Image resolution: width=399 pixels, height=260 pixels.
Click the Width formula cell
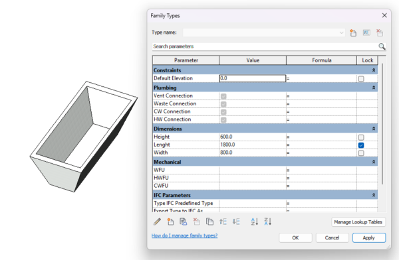point(321,153)
